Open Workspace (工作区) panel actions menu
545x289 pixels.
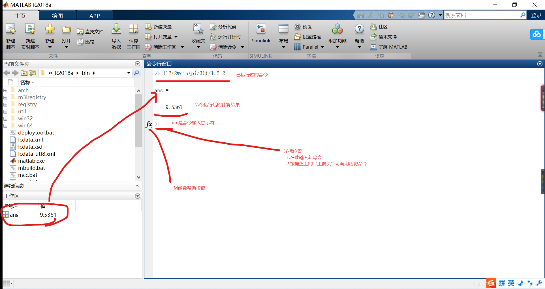(x=138, y=196)
